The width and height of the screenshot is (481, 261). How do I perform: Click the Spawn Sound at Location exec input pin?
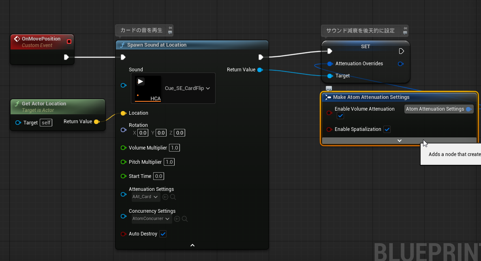(123, 57)
